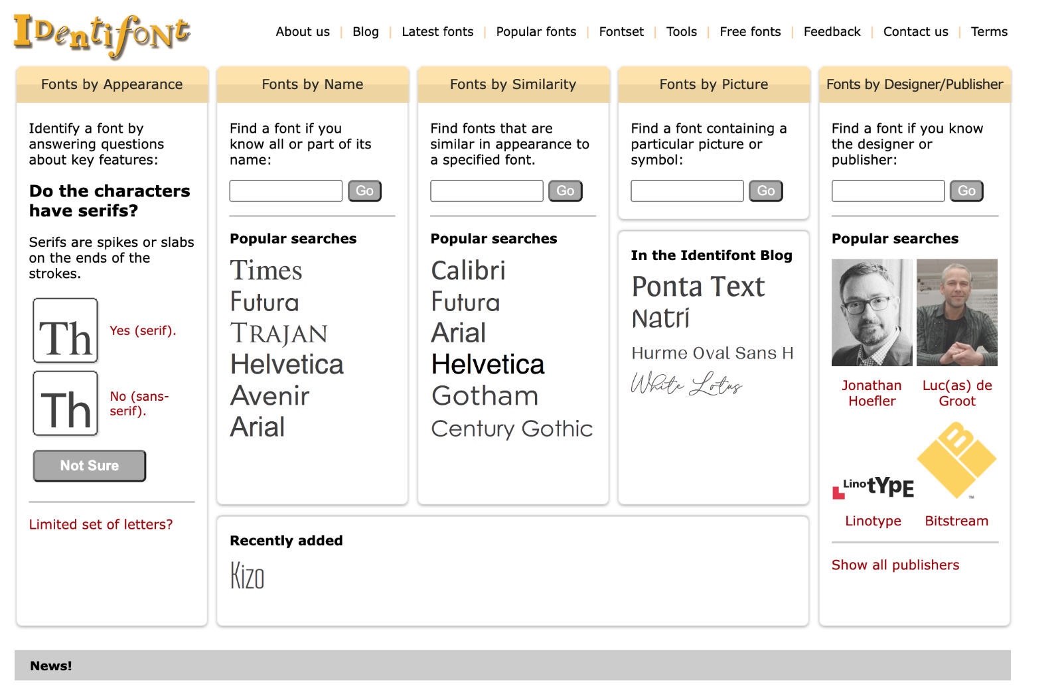
Task: Open the White Lotus blog font sample
Action: coord(686,384)
